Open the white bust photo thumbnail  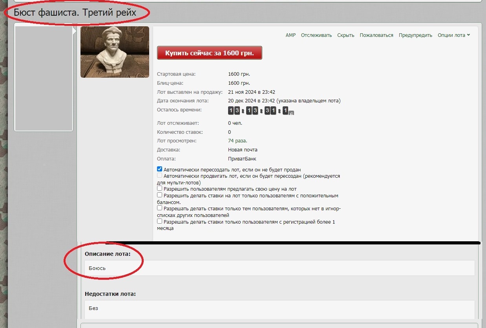click(115, 52)
